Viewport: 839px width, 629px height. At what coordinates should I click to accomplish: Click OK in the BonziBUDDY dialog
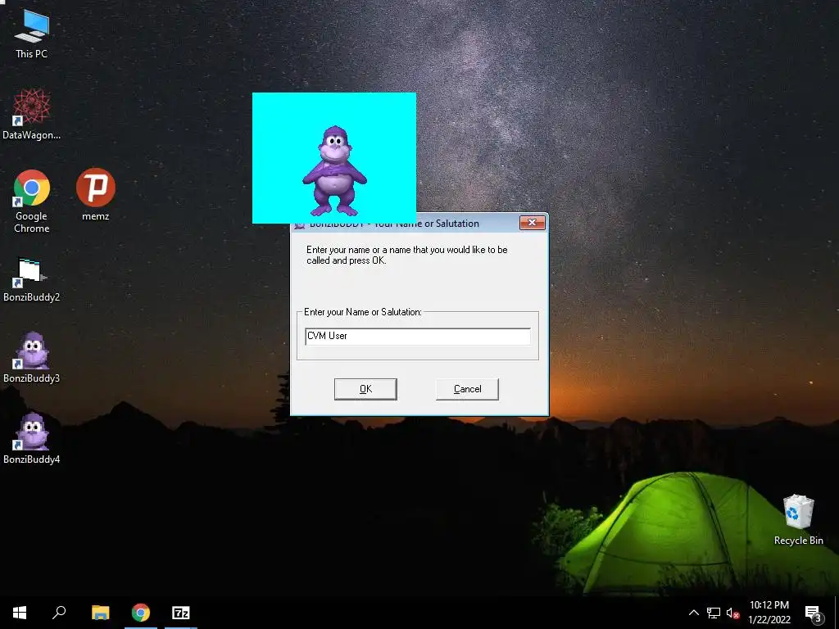[365, 389]
